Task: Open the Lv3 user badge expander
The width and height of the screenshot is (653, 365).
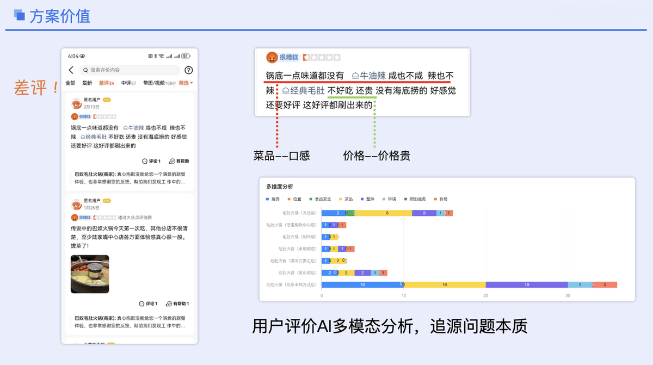Action: tap(107, 100)
